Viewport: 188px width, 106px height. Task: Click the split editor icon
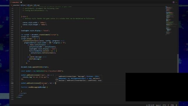click(174, 2)
